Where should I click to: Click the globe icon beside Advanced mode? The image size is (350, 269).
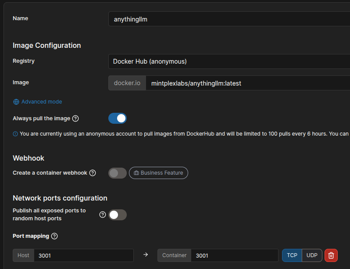(16, 102)
